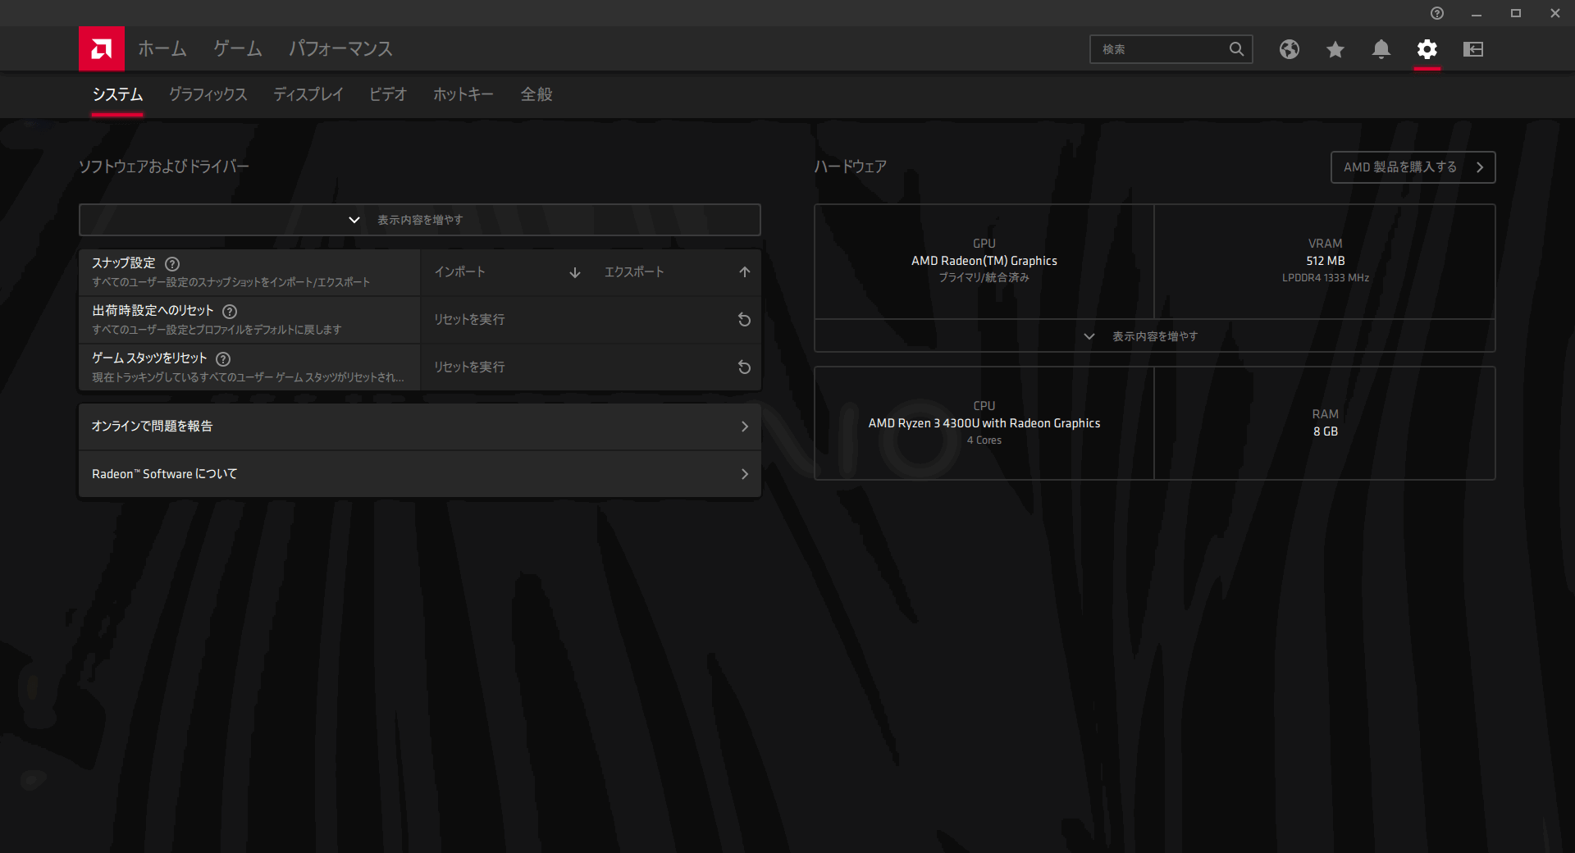Expand software and driver details
This screenshot has width=1575, height=853.
point(420,220)
